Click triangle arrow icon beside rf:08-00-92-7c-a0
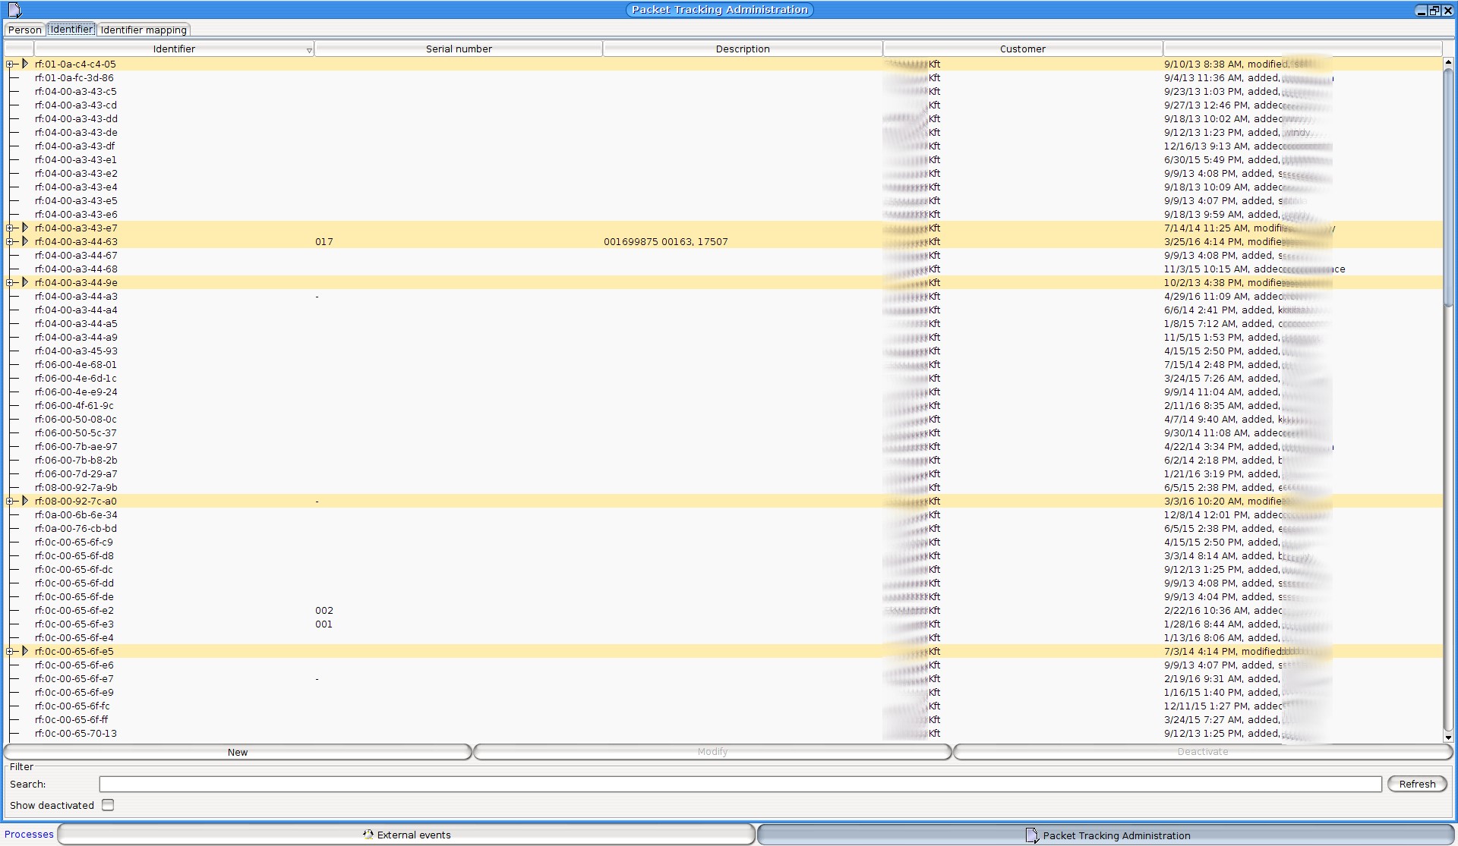 coord(25,501)
